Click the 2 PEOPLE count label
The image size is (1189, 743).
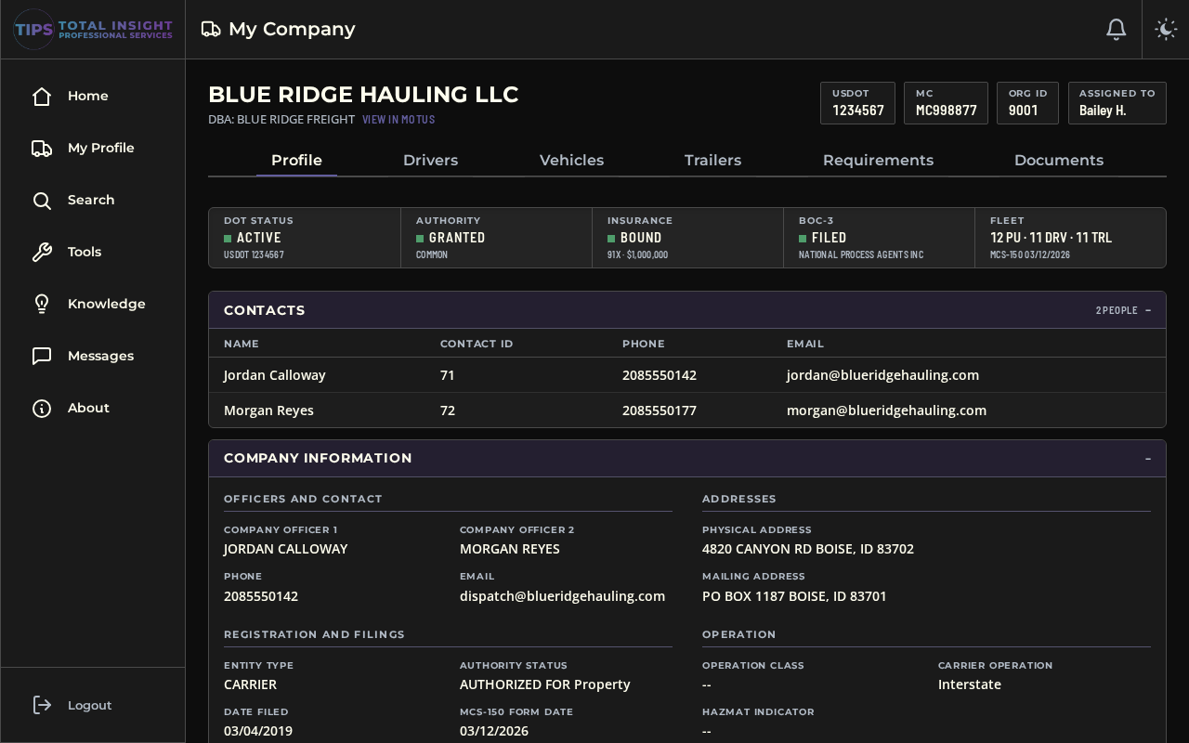[x=1117, y=310]
